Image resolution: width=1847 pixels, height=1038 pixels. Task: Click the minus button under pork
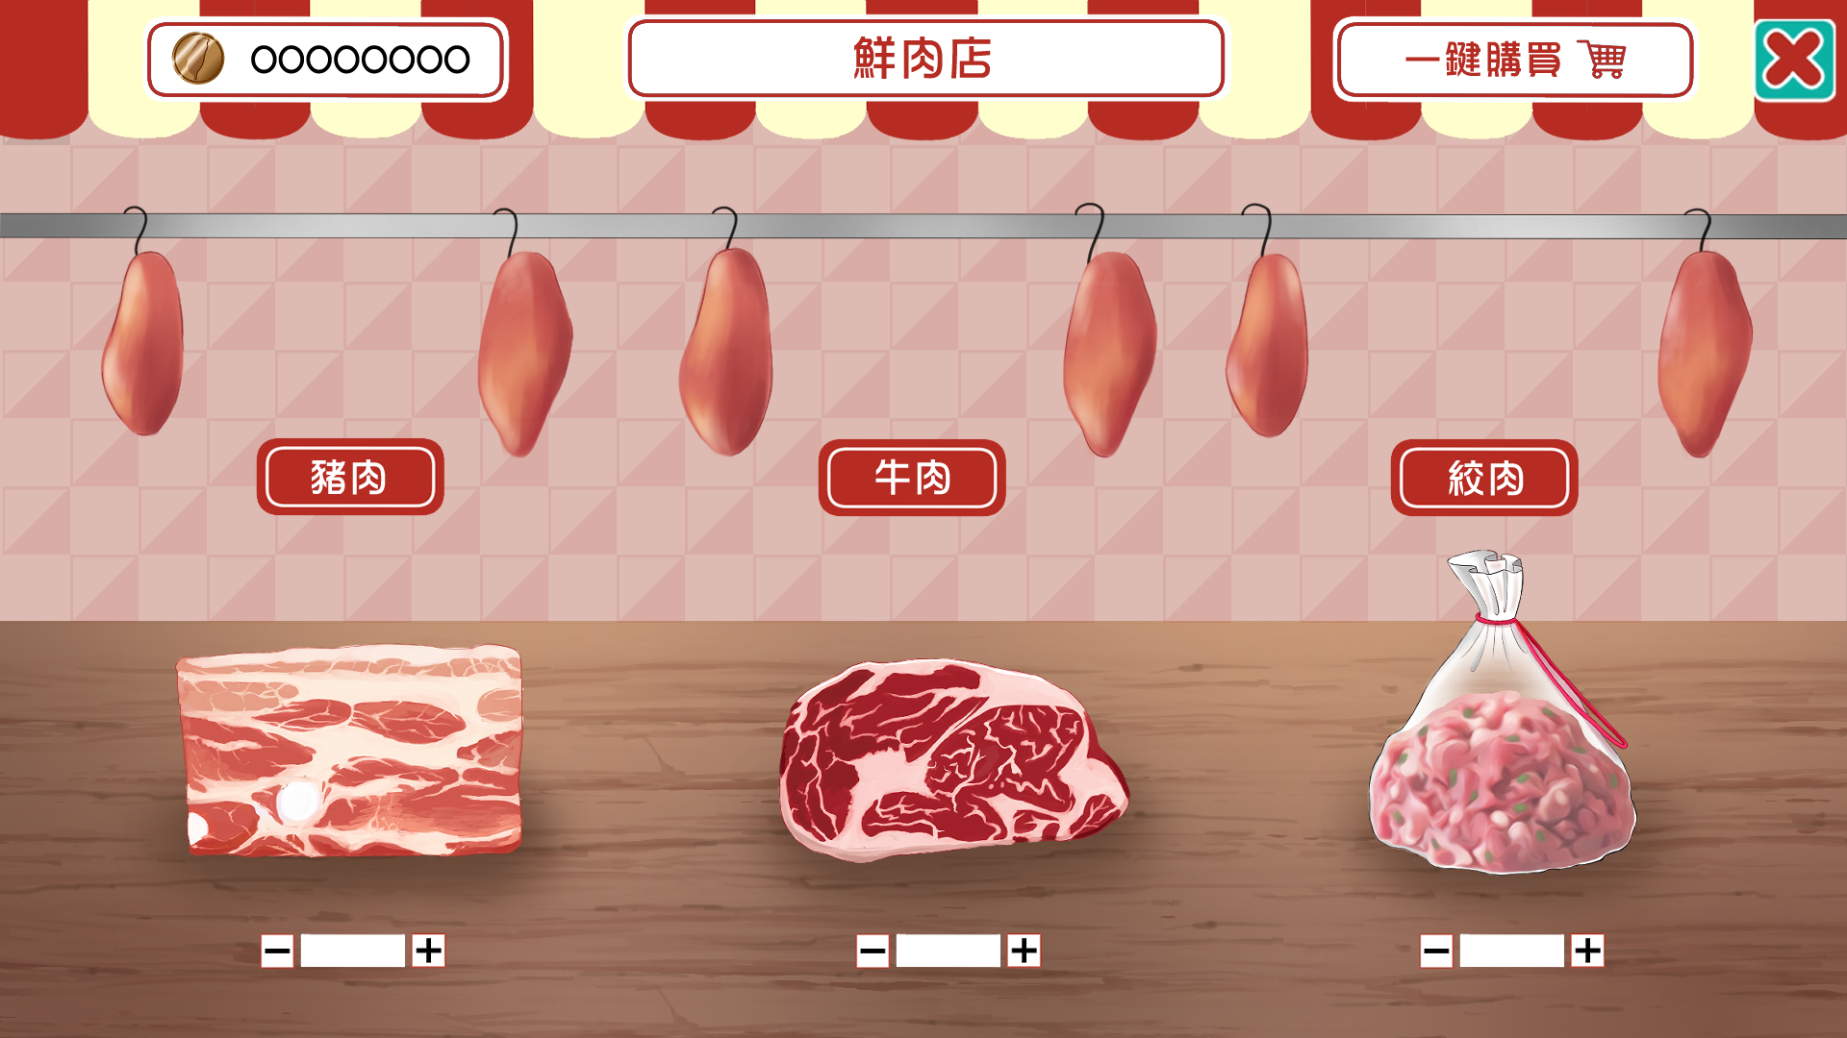point(277,951)
